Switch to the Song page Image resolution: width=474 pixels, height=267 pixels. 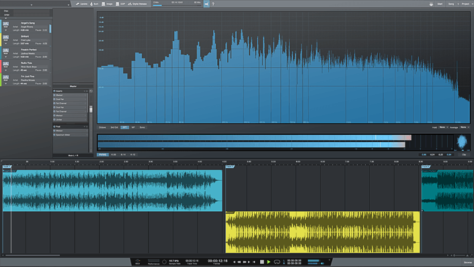[x=451, y=4]
